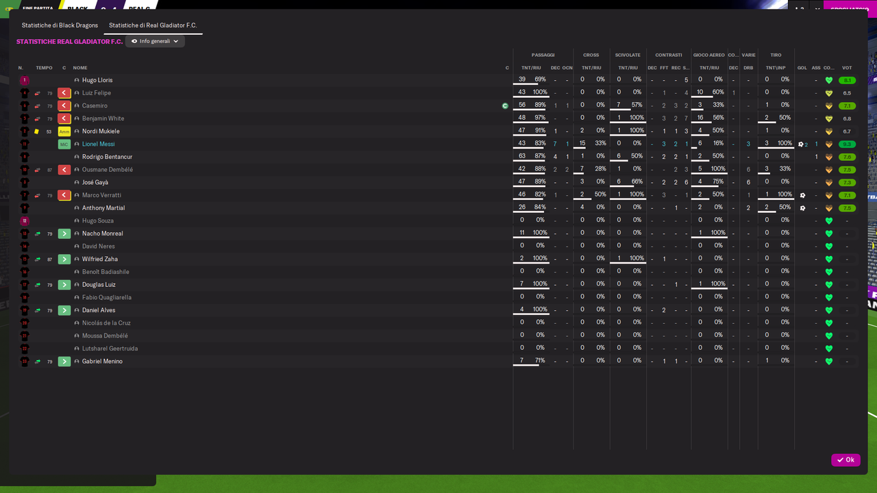This screenshot has height=493, width=877.
Task: Click Lionel Messi's goal ball icon
Action: pos(800,144)
